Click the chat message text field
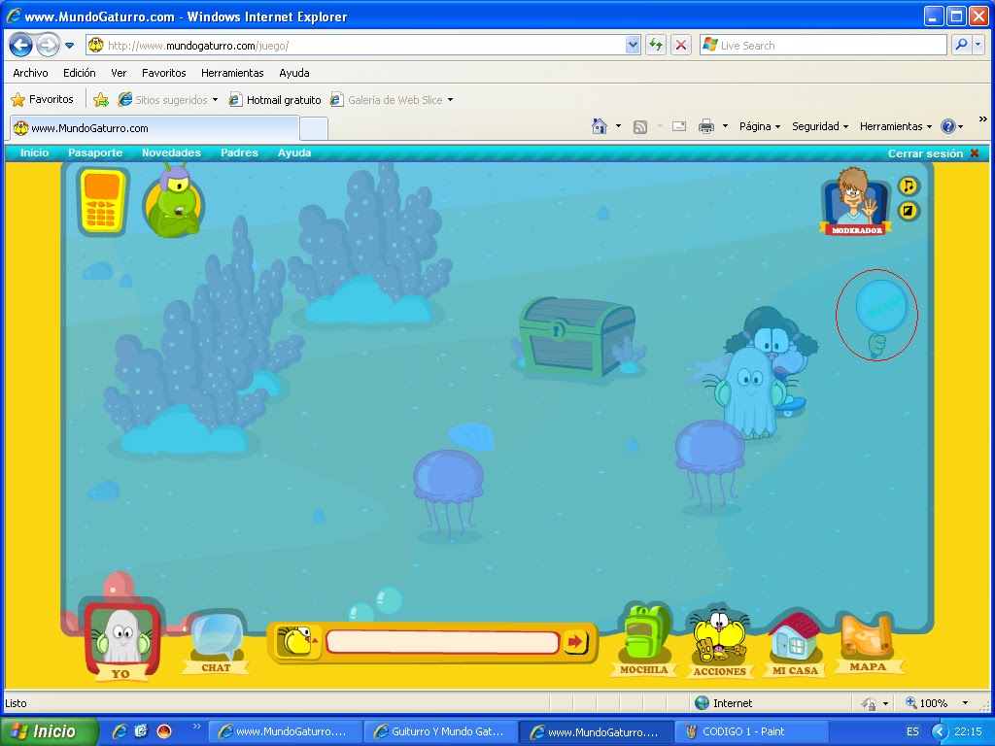The image size is (995, 746). (x=442, y=642)
